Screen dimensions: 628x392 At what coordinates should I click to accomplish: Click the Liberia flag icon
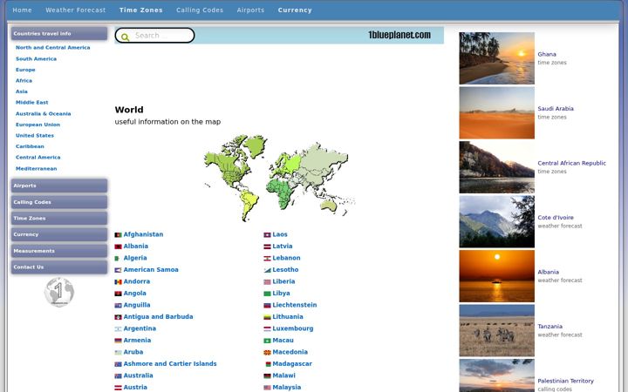click(x=267, y=282)
